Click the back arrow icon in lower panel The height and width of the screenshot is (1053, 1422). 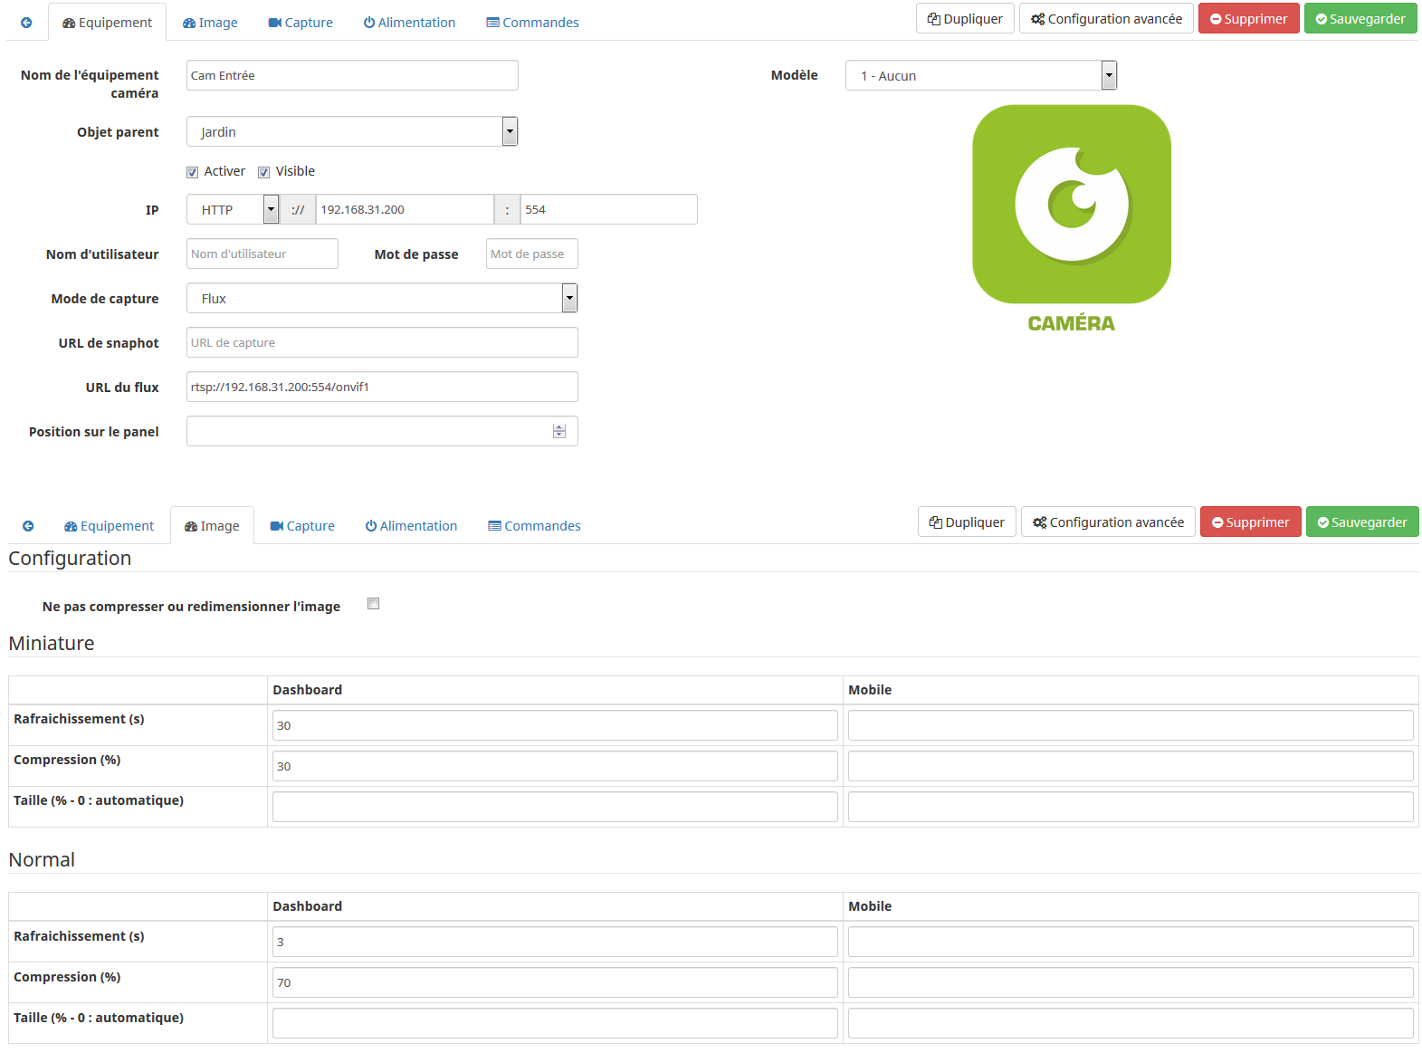(28, 526)
